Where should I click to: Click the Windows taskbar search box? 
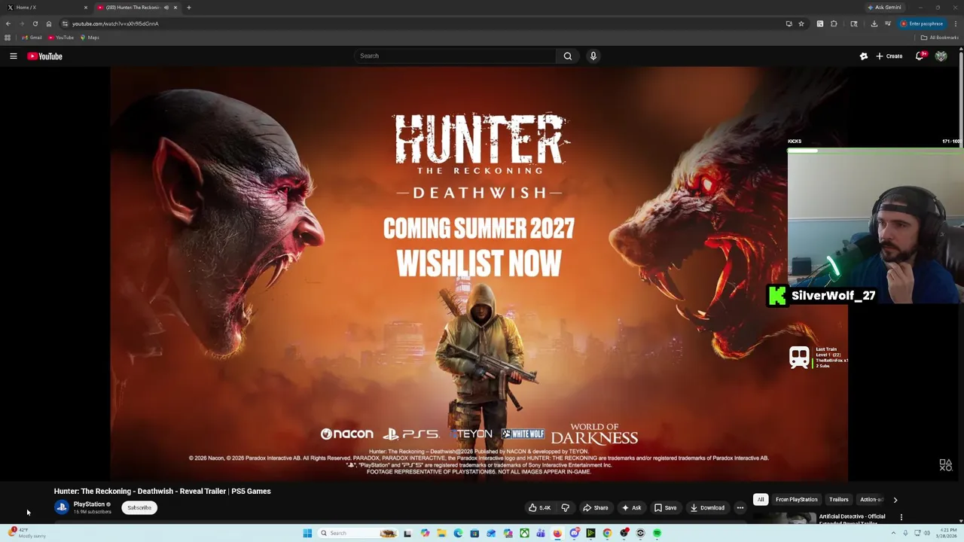pyautogui.click(x=358, y=533)
